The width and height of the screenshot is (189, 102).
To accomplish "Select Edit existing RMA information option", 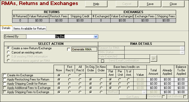I will (8, 57).
